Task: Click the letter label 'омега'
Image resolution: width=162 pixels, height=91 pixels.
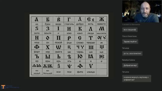Action: tap(58, 52)
